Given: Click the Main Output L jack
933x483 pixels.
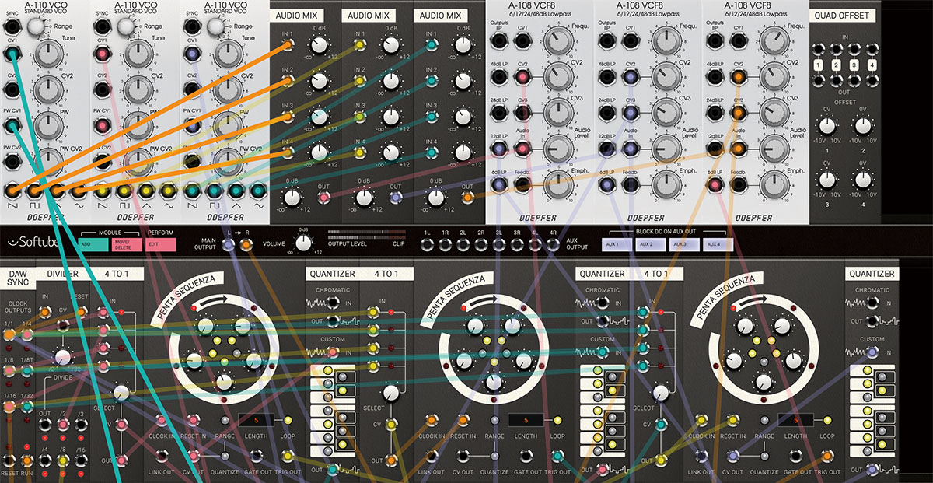Looking at the screenshot, I should pos(228,245).
